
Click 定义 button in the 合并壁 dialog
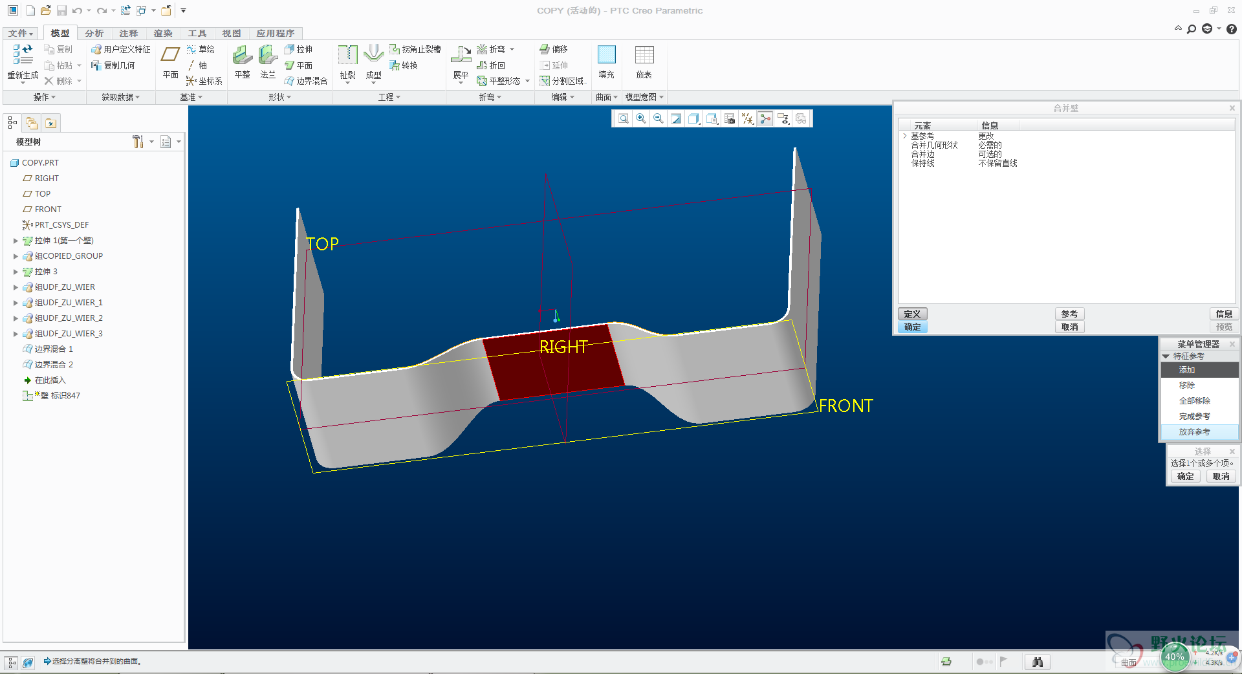coord(913,314)
